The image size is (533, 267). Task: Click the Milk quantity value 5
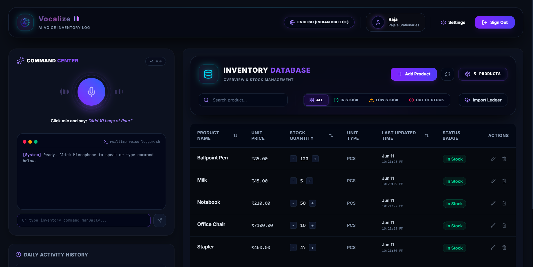[x=302, y=181]
